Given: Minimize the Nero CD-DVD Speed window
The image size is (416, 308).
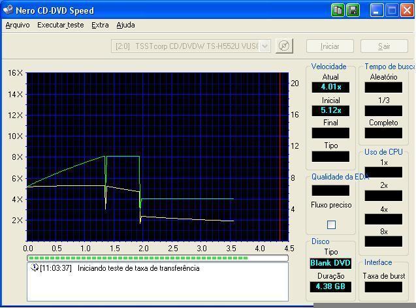Looking at the screenshot, I should tap(377, 10).
